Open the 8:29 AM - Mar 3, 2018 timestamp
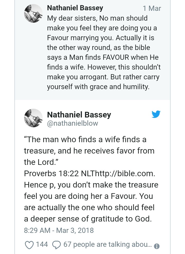The height and width of the screenshot is (254, 185). tap(59, 230)
